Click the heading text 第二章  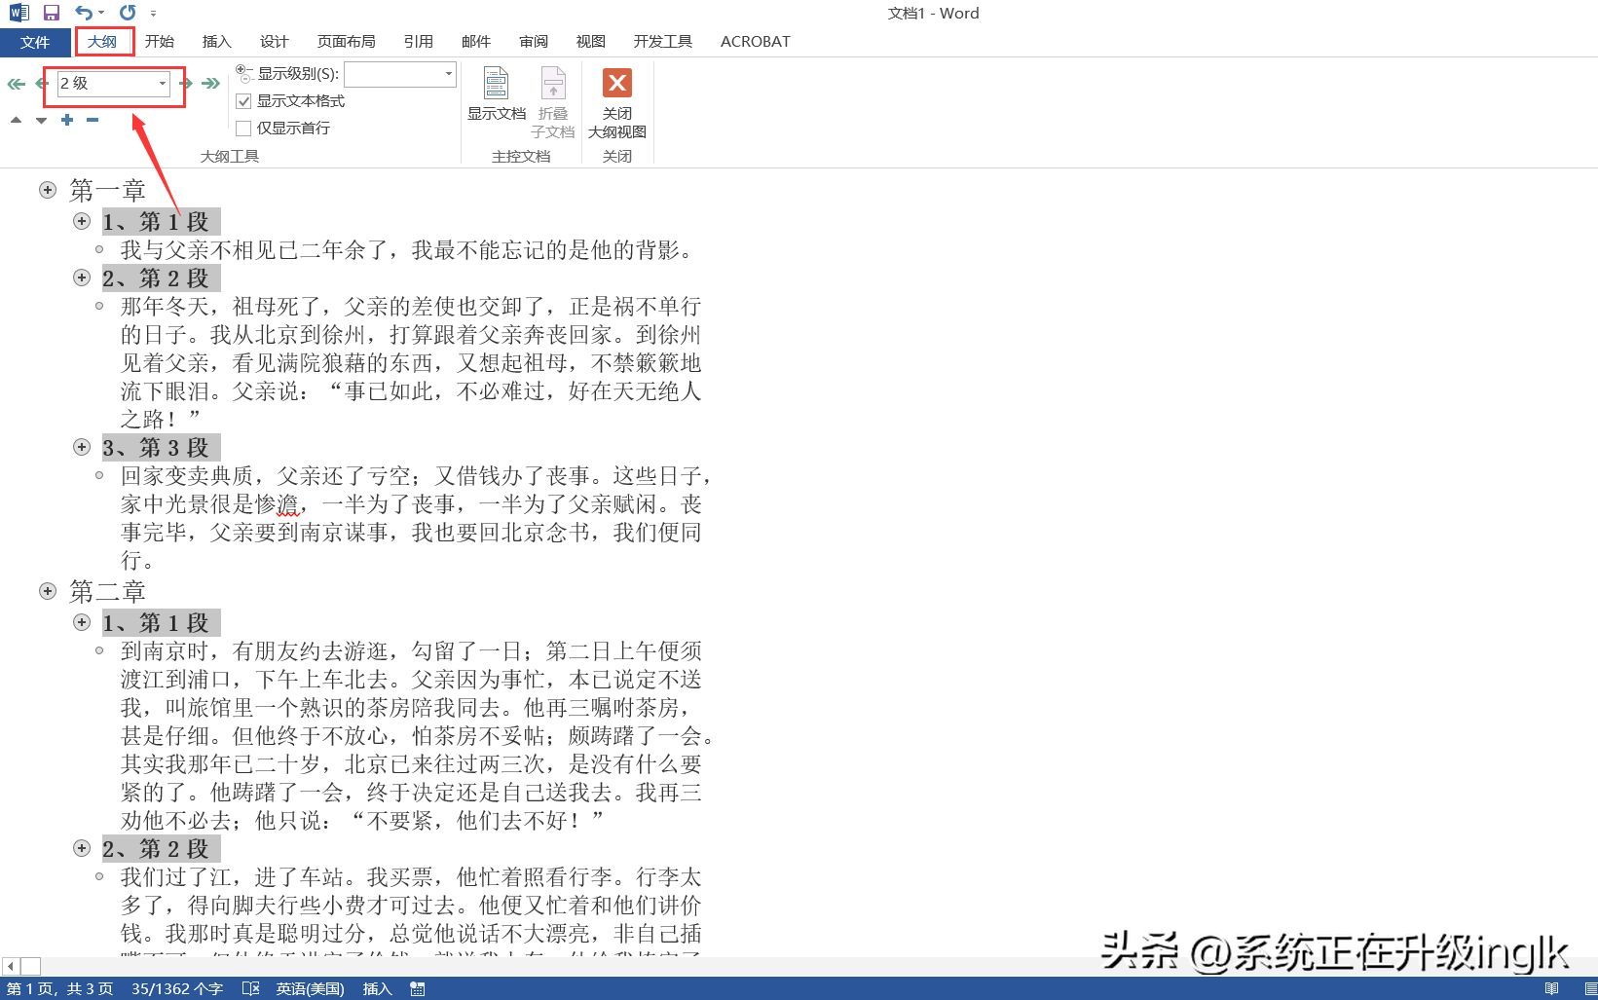click(108, 591)
